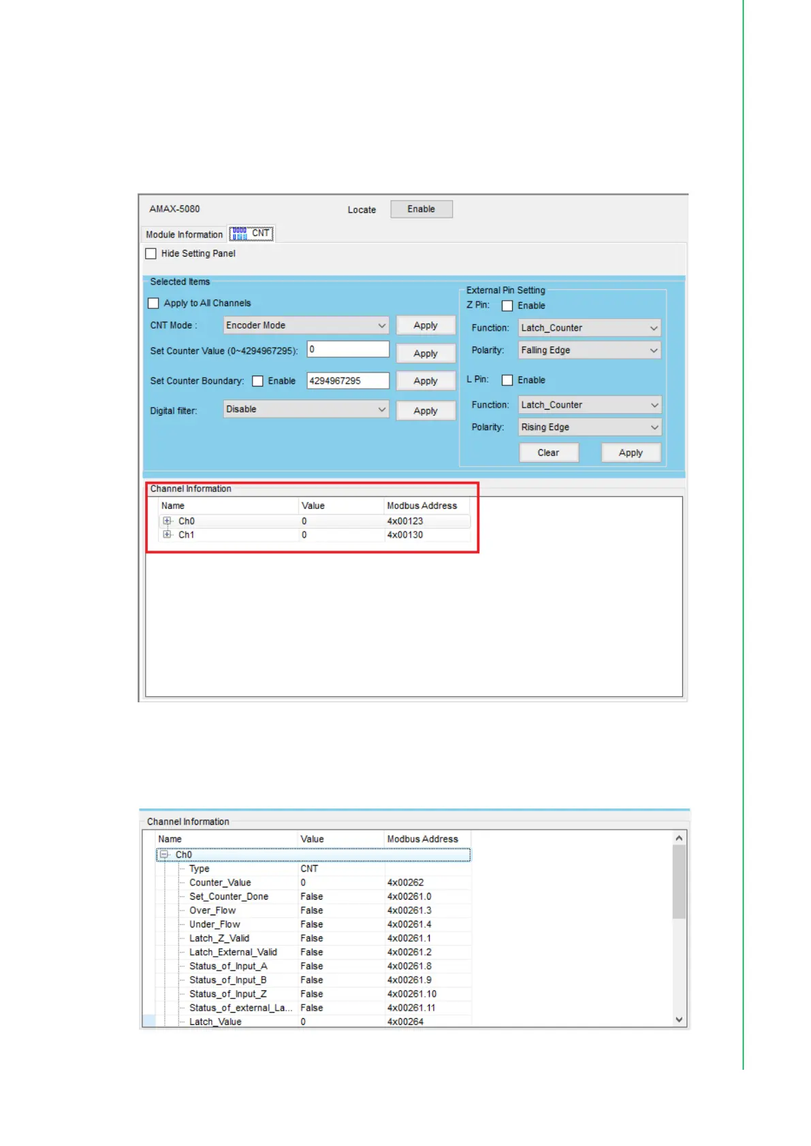811x1146 pixels.
Task: Expand the Ch1 tree node
Action: click(167, 535)
